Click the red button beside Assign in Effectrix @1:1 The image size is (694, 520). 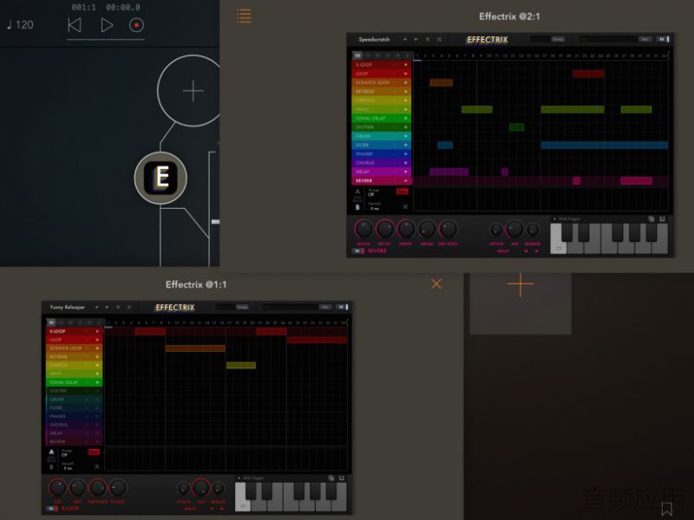coord(94,452)
